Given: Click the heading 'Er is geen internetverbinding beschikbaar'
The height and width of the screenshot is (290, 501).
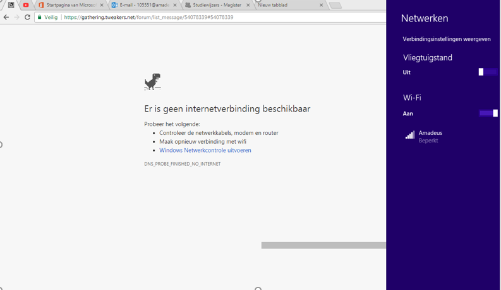Looking at the screenshot, I should (x=227, y=108).
